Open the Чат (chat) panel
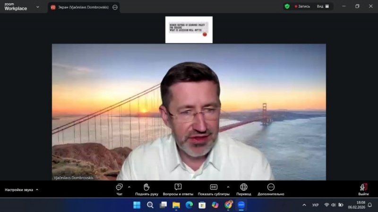 [119, 188]
